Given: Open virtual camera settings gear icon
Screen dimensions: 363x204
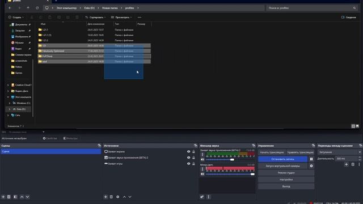Looking at the screenshot, I should [x=311, y=166].
